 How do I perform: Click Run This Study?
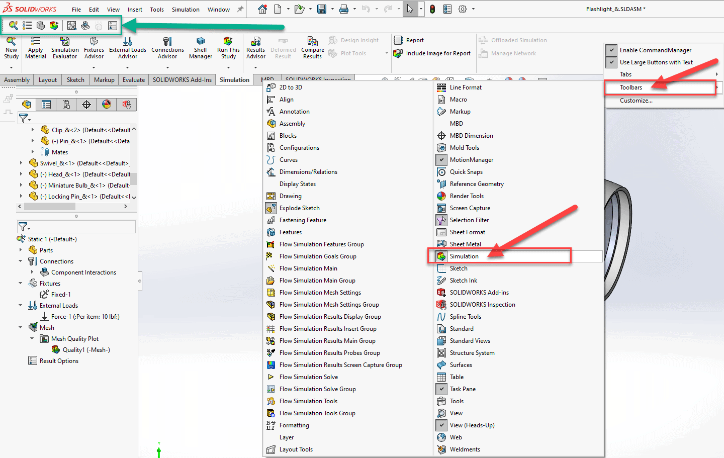point(228,48)
